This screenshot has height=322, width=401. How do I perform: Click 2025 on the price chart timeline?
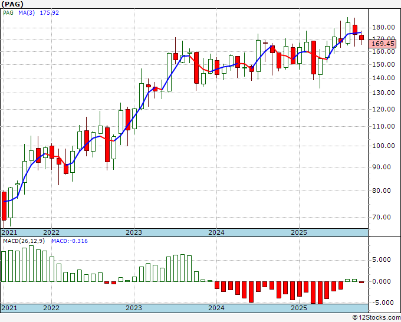(299, 232)
